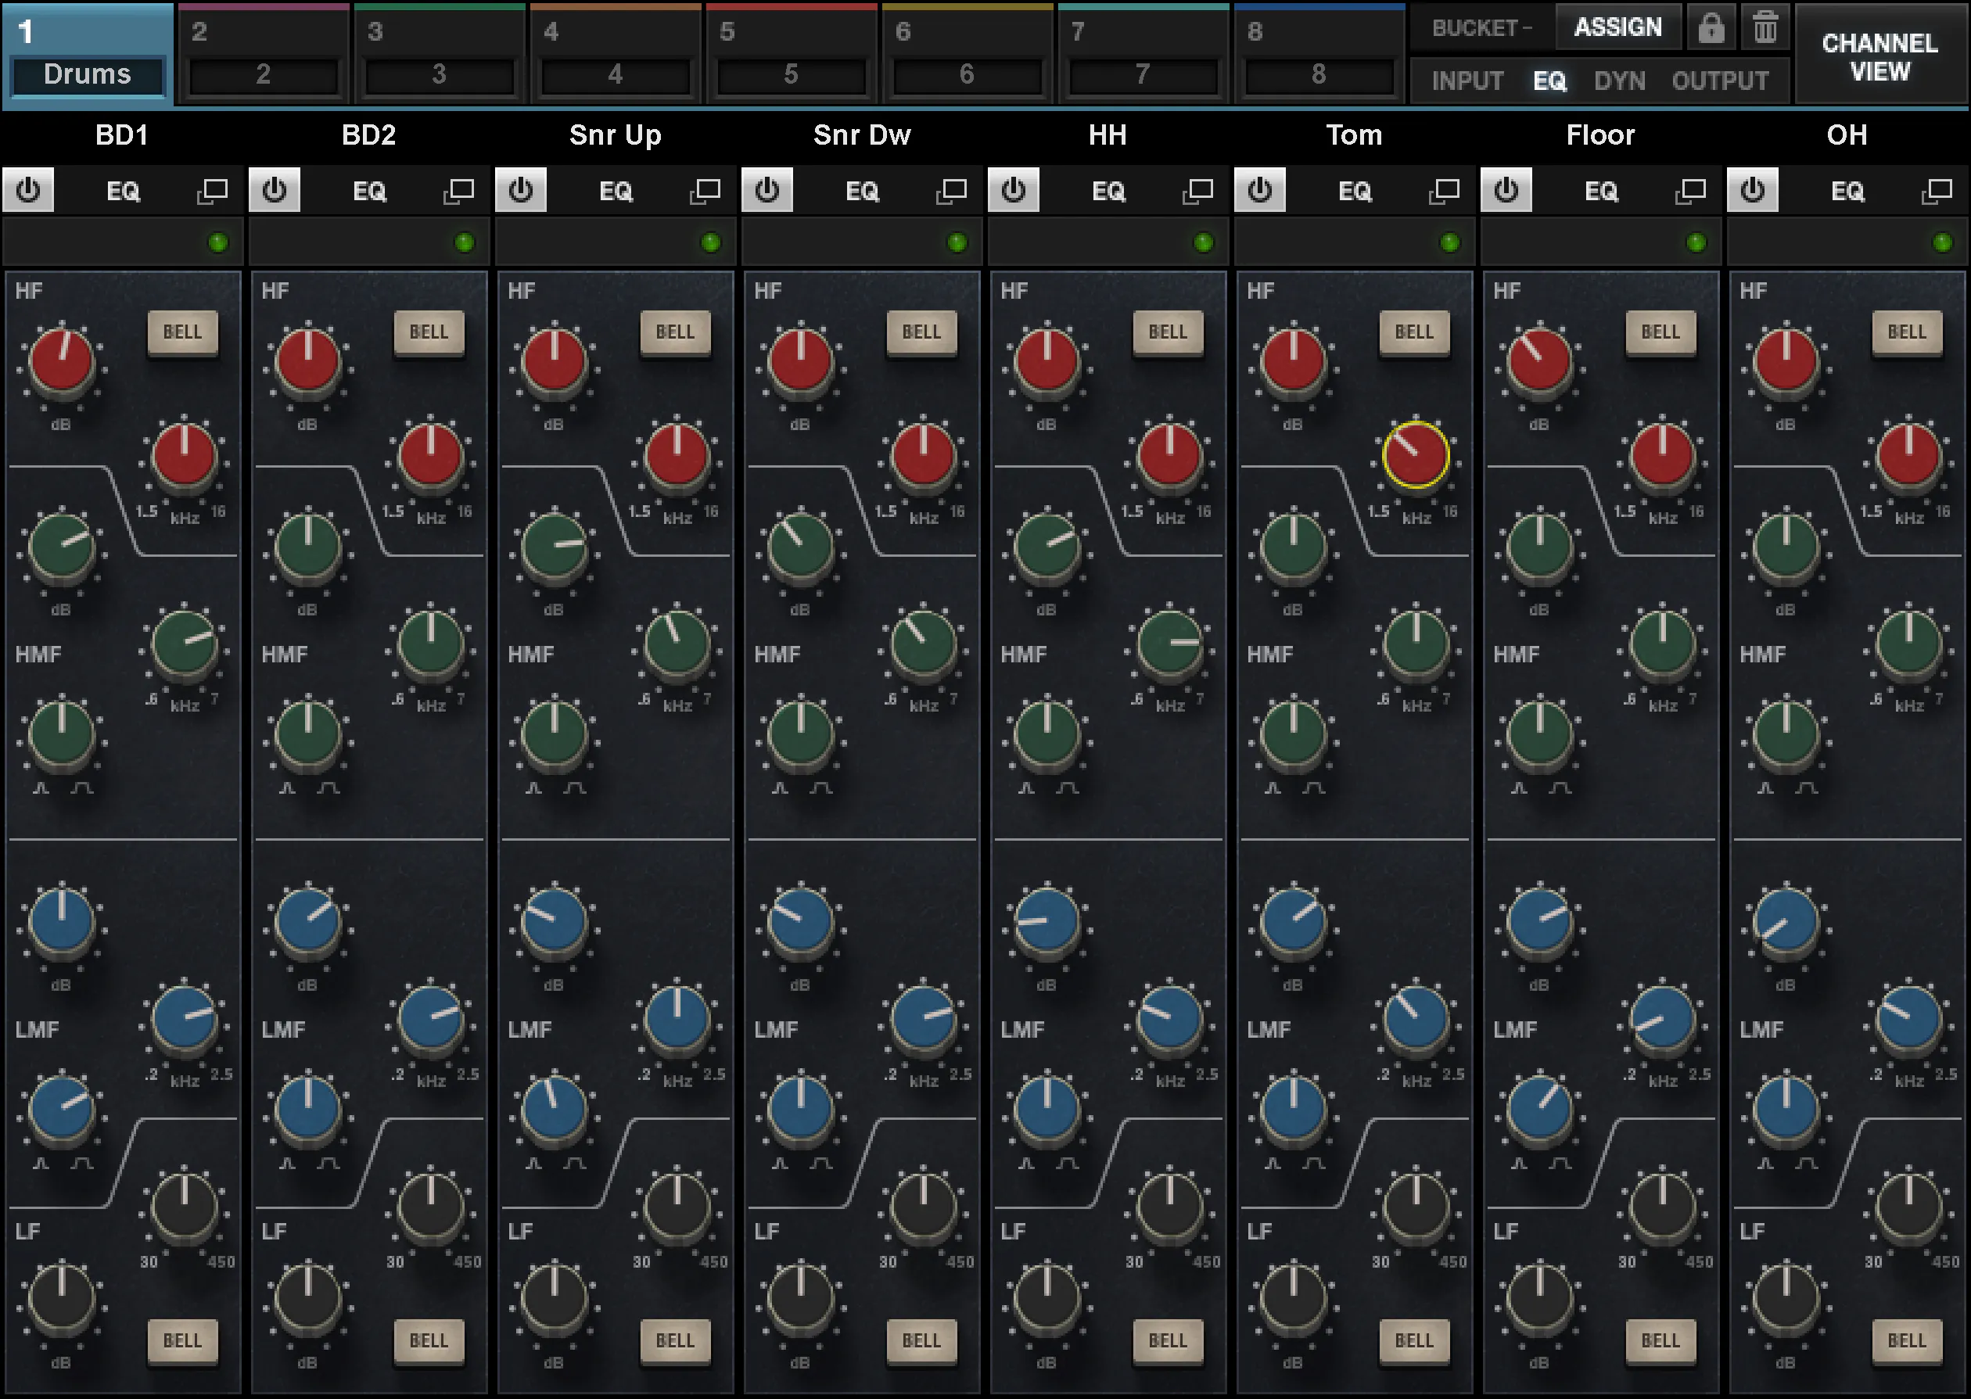
Task: Switch to the INPUT section tab
Action: pos(1467,81)
